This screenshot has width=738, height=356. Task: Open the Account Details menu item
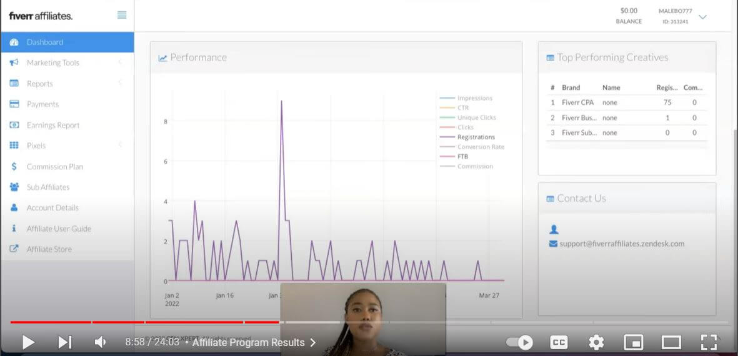coord(67,207)
